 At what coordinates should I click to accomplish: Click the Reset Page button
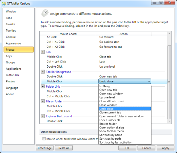point(45,148)
